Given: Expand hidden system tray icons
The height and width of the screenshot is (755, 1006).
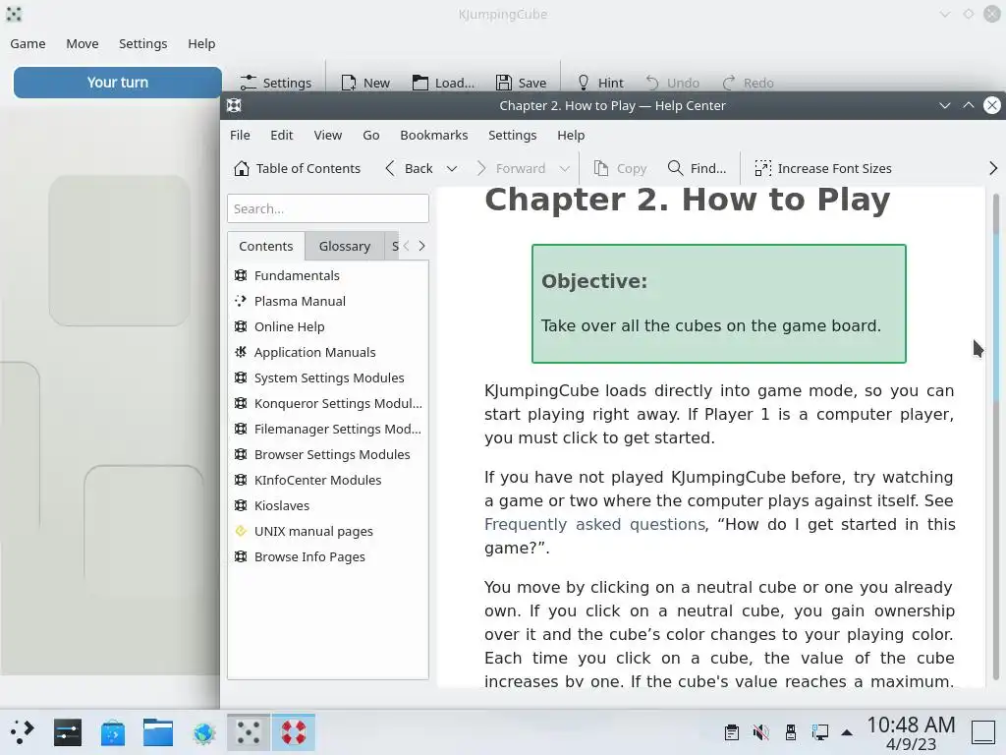Looking at the screenshot, I should click(847, 731).
